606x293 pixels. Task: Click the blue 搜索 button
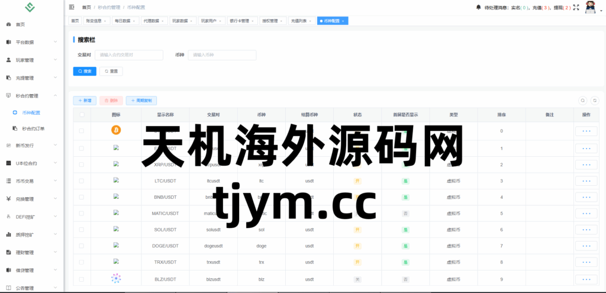point(85,71)
